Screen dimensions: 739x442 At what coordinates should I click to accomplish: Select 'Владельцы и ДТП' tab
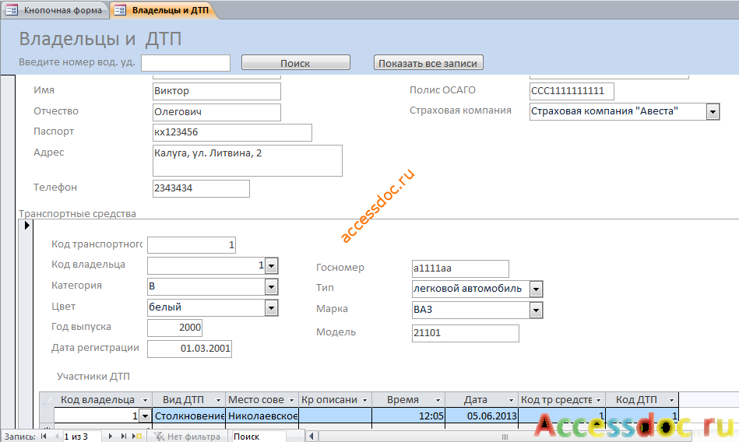[164, 10]
